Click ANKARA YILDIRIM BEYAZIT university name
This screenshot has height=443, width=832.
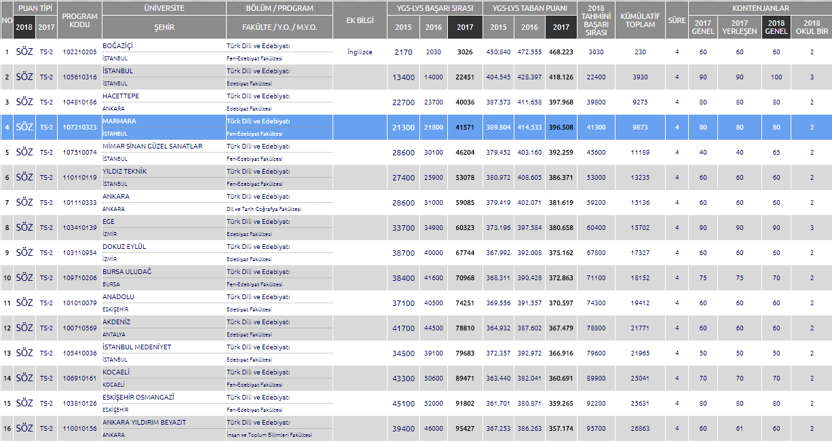[x=144, y=423]
